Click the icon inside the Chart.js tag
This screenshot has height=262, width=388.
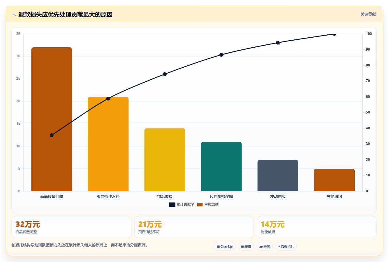point(218,246)
